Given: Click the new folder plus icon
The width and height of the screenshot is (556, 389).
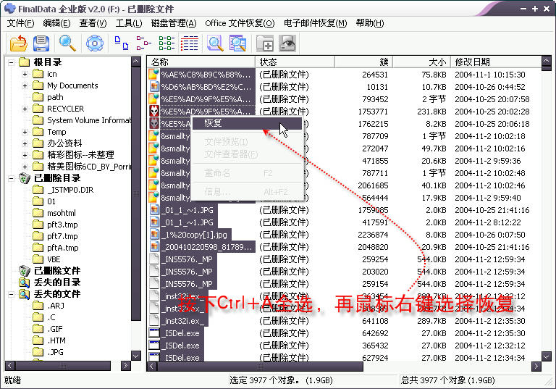Looking at the screenshot, I should (x=265, y=43).
